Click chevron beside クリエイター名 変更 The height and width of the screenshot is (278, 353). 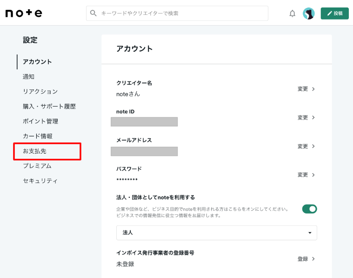tap(313, 89)
